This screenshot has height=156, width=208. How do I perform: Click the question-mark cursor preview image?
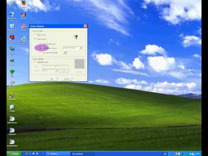click(x=76, y=37)
